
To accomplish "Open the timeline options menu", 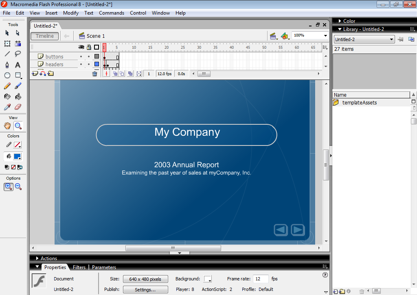I will click(325, 47).
